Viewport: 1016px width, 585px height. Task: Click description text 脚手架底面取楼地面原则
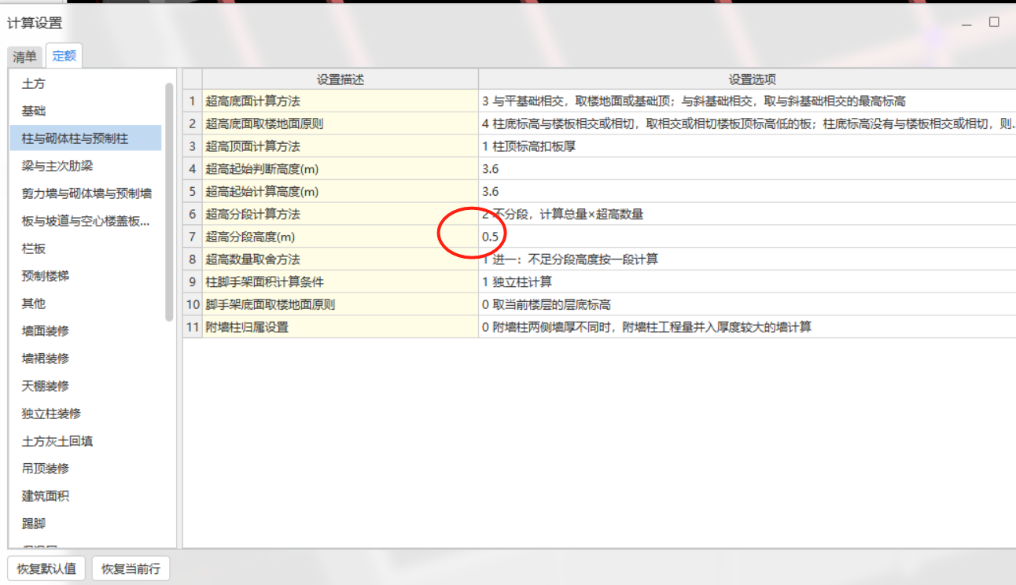[x=271, y=304]
